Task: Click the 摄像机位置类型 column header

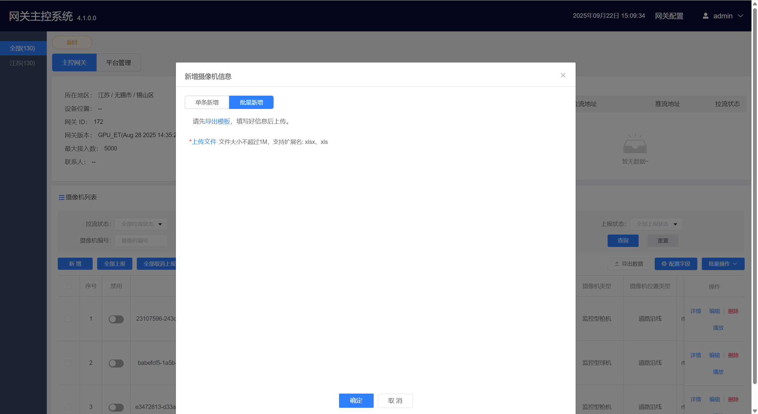Action: tap(650, 286)
